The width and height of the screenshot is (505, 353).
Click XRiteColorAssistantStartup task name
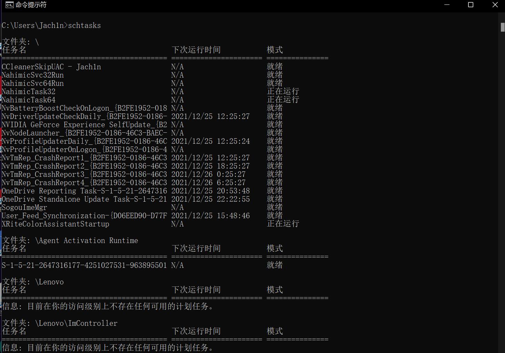point(55,224)
